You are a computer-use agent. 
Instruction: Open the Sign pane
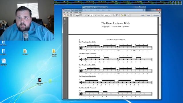click(149, 15)
